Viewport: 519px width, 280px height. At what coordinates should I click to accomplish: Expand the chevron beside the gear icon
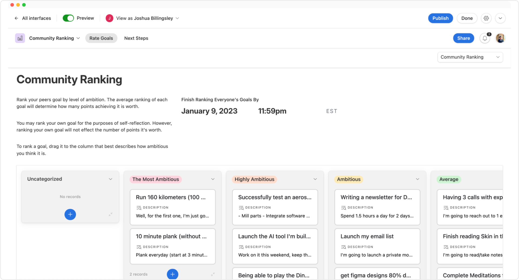pos(500,18)
